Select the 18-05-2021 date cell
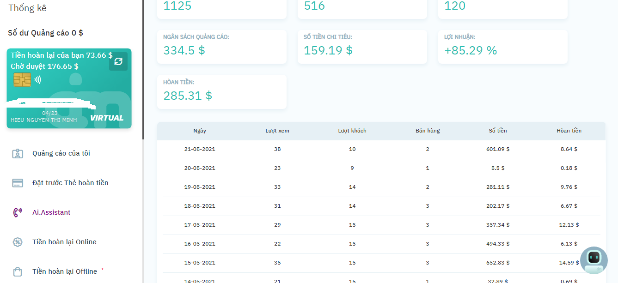This screenshot has width=618, height=283. tap(200, 206)
